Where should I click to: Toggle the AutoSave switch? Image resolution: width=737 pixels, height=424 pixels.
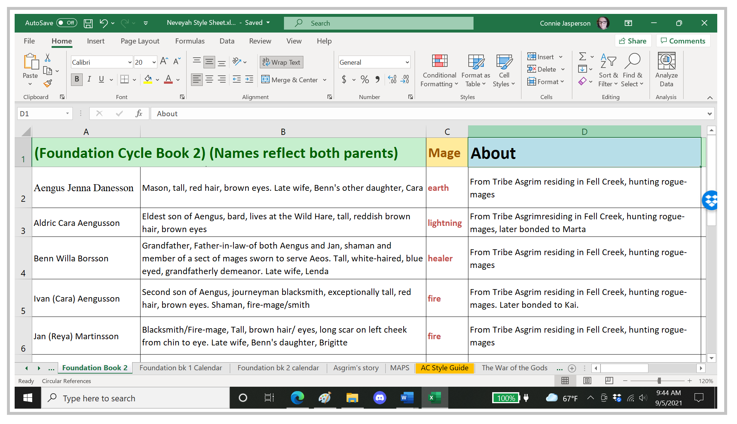coord(67,23)
